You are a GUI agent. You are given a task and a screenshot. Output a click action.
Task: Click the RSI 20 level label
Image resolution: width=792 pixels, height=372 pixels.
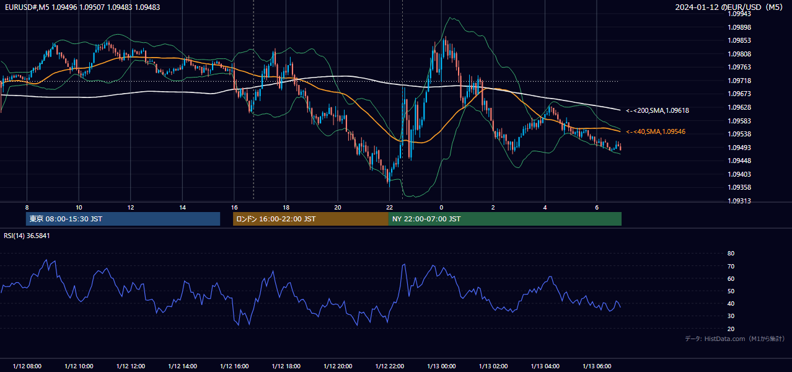click(x=731, y=329)
